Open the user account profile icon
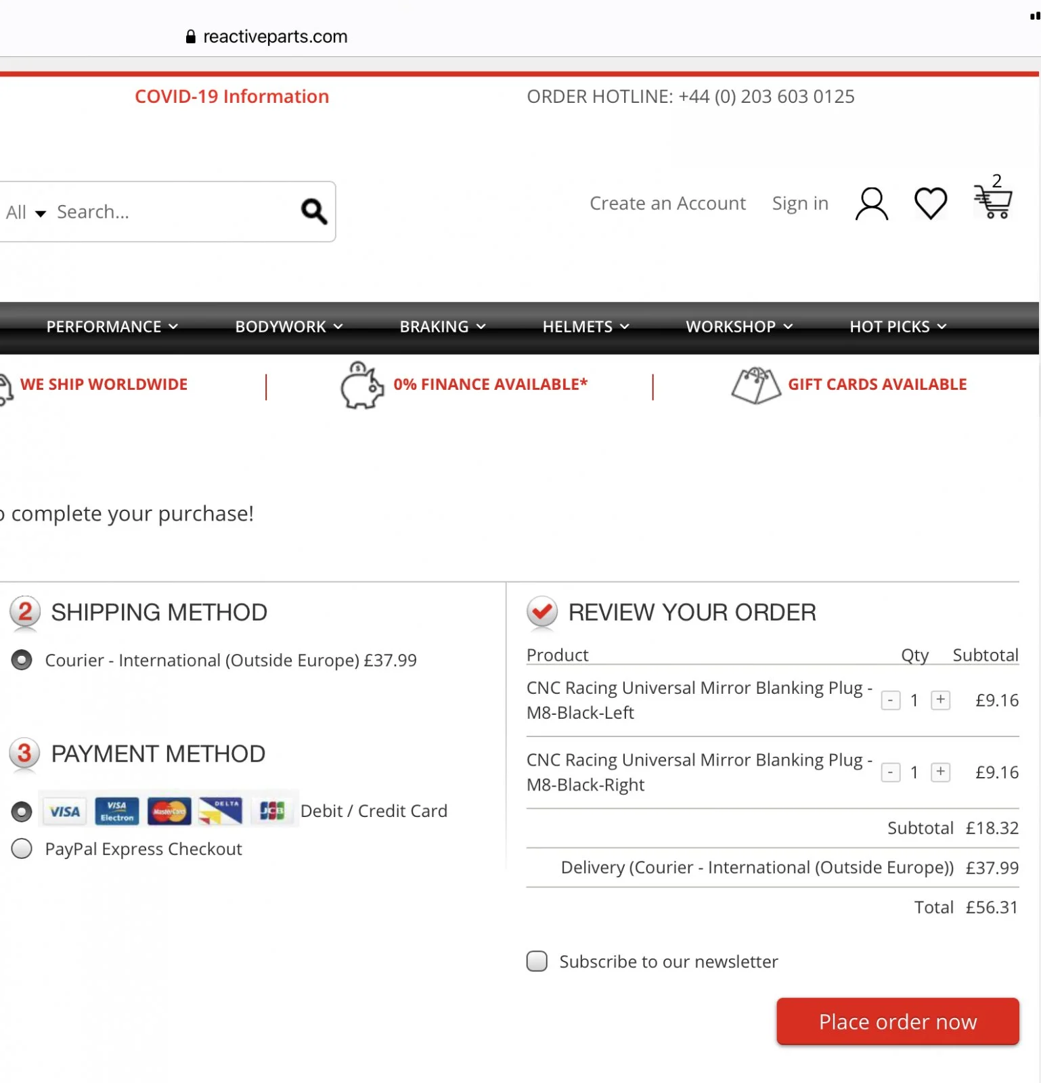 pyautogui.click(x=871, y=204)
